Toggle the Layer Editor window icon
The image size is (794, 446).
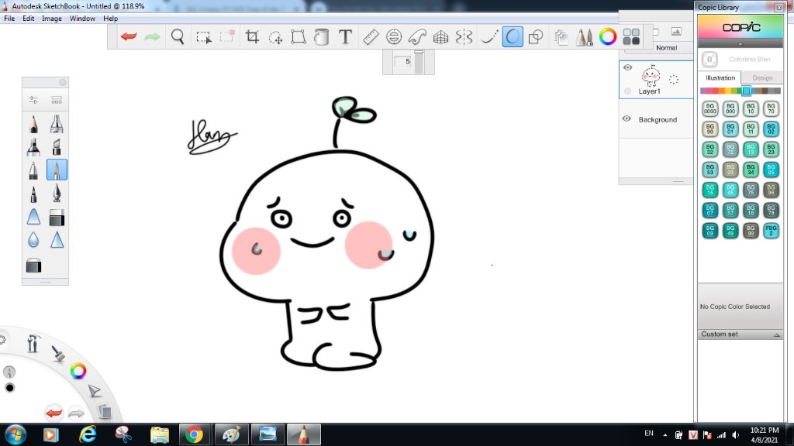[x=561, y=37]
